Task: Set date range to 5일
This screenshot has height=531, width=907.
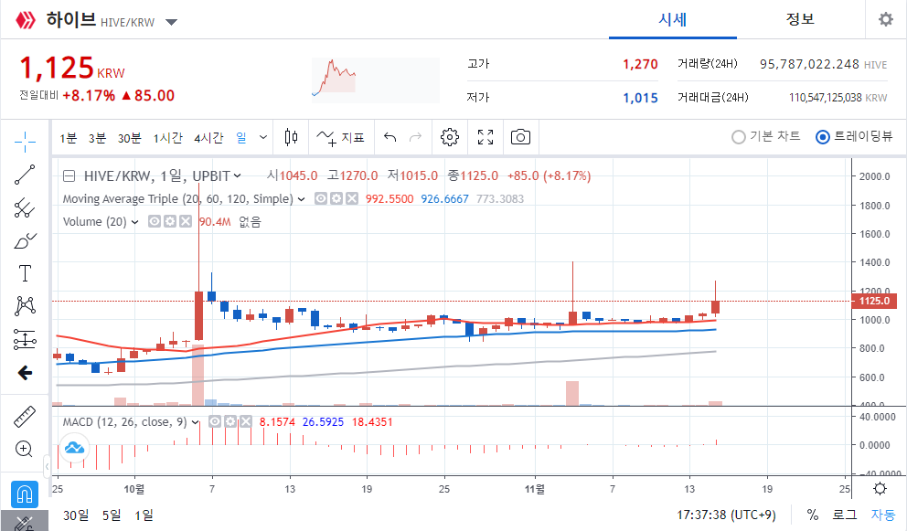Action: pyautogui.click(x=112, y=515)
